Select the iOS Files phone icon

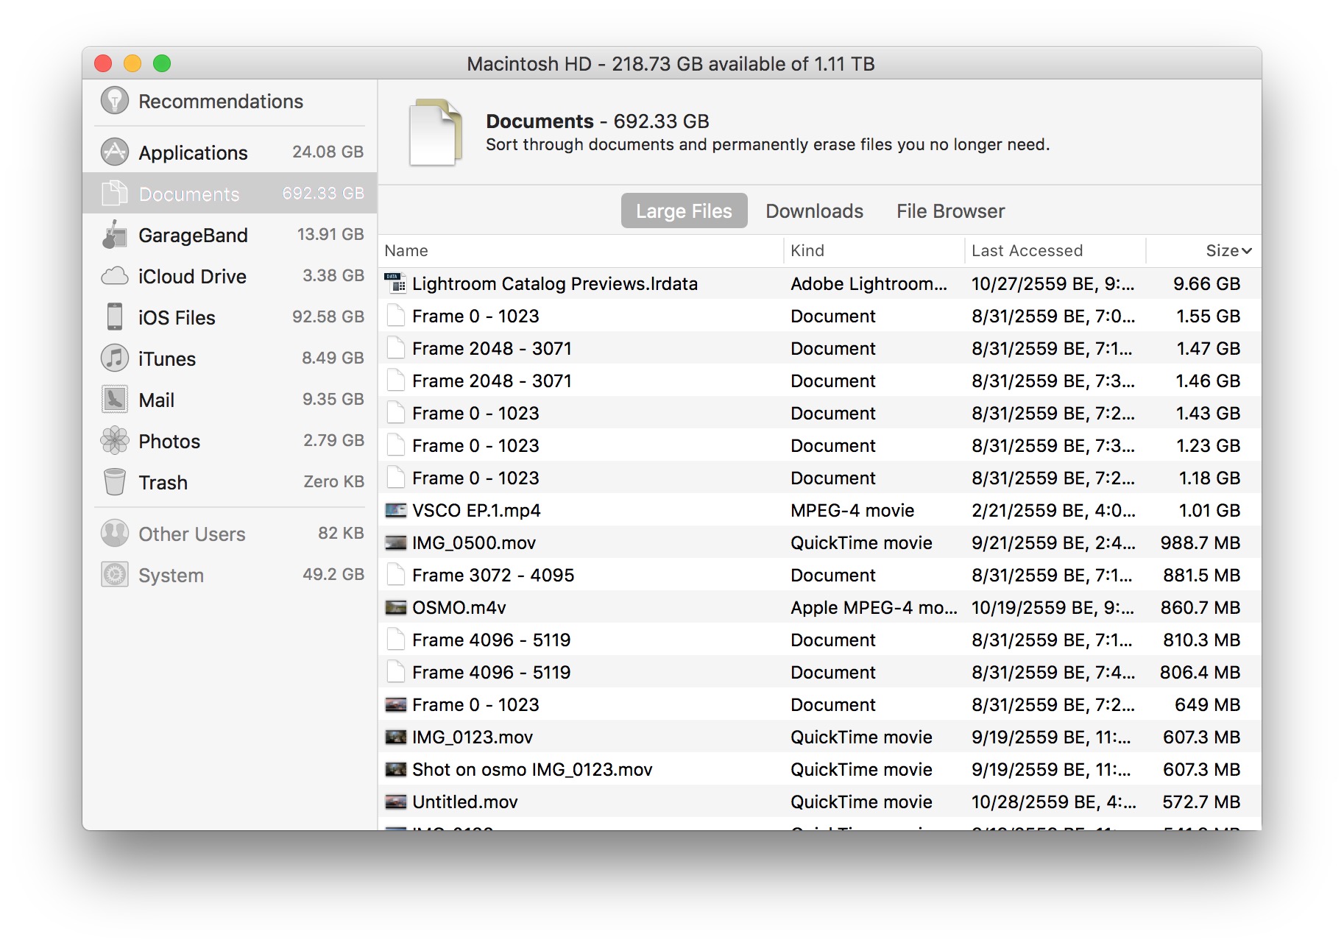point(114,317)
